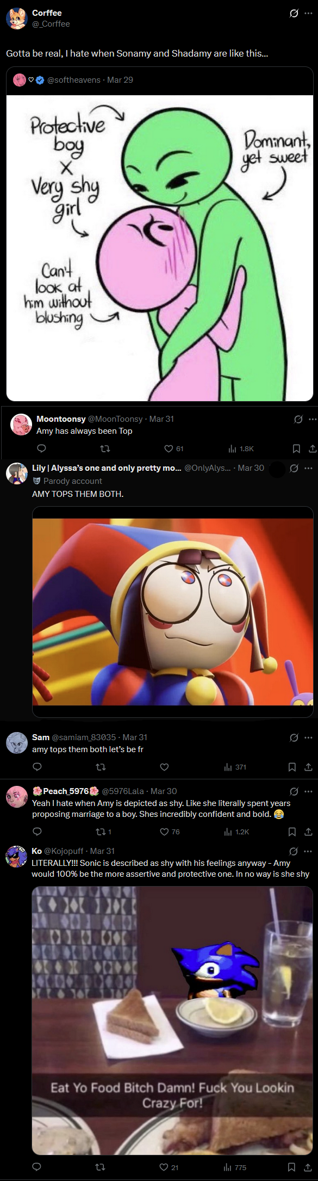Screen dimensions: 318x1181
Task: Open Sam's profile avatar
Action: coord(17,743)
